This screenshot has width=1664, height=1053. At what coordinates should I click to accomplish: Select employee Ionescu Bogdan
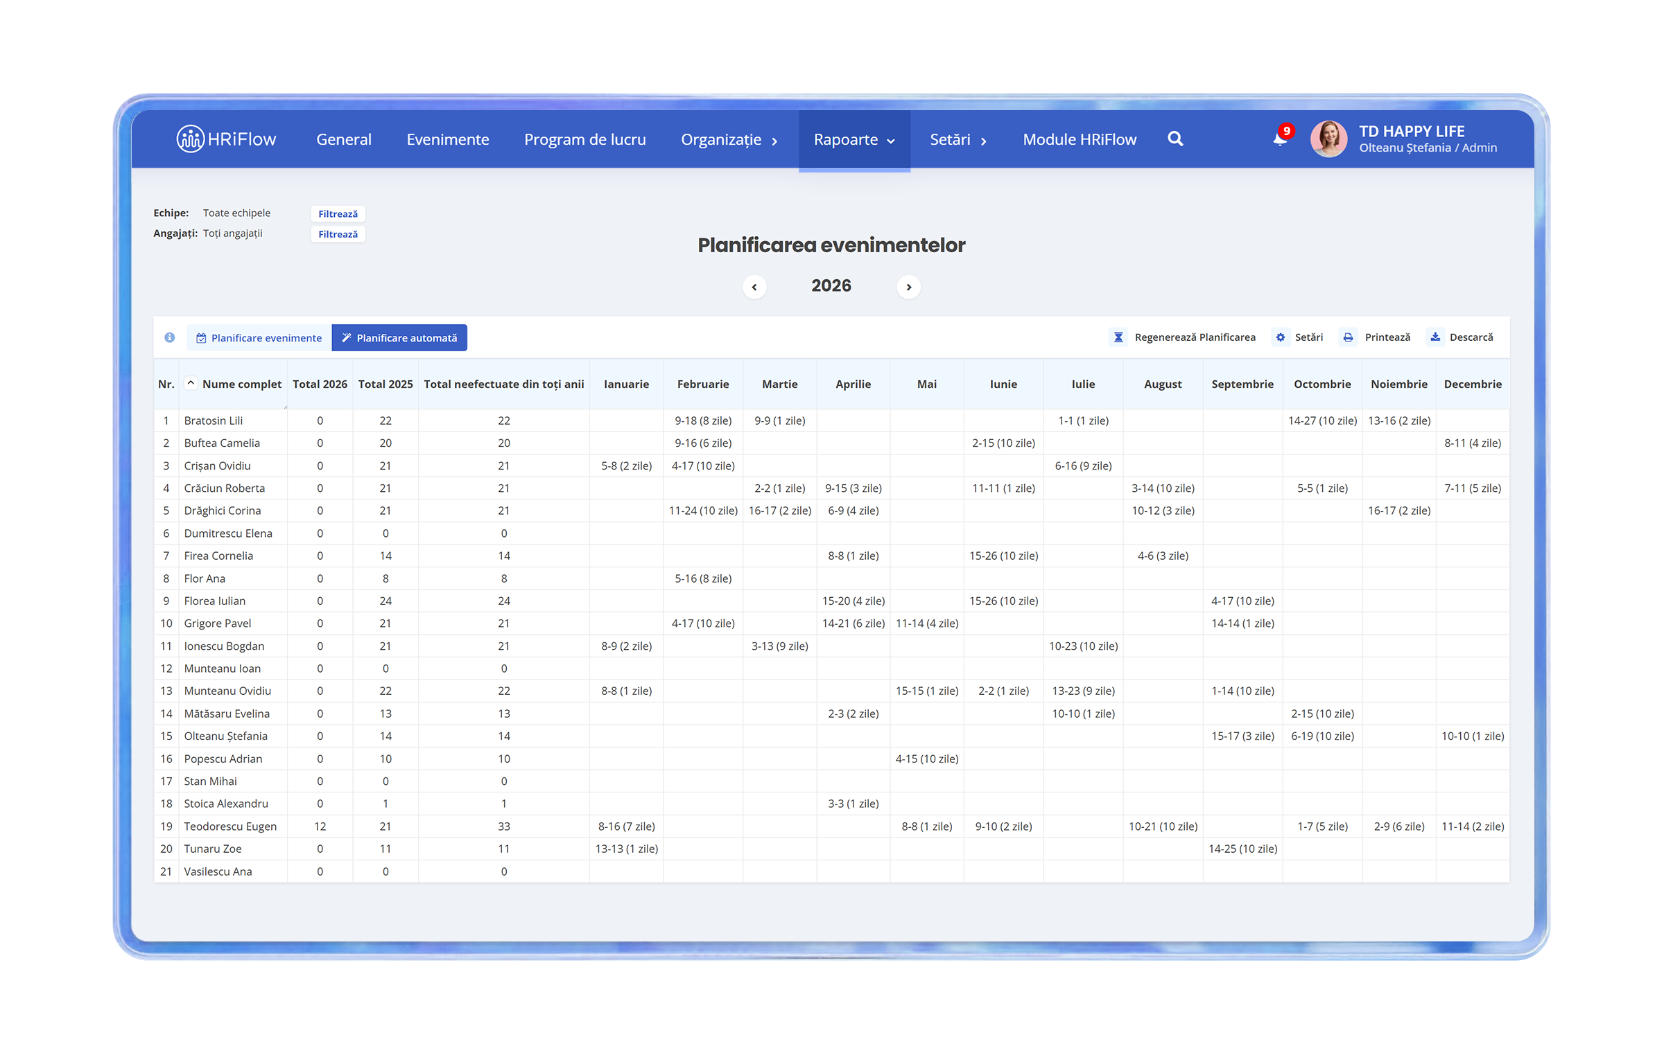224,646
